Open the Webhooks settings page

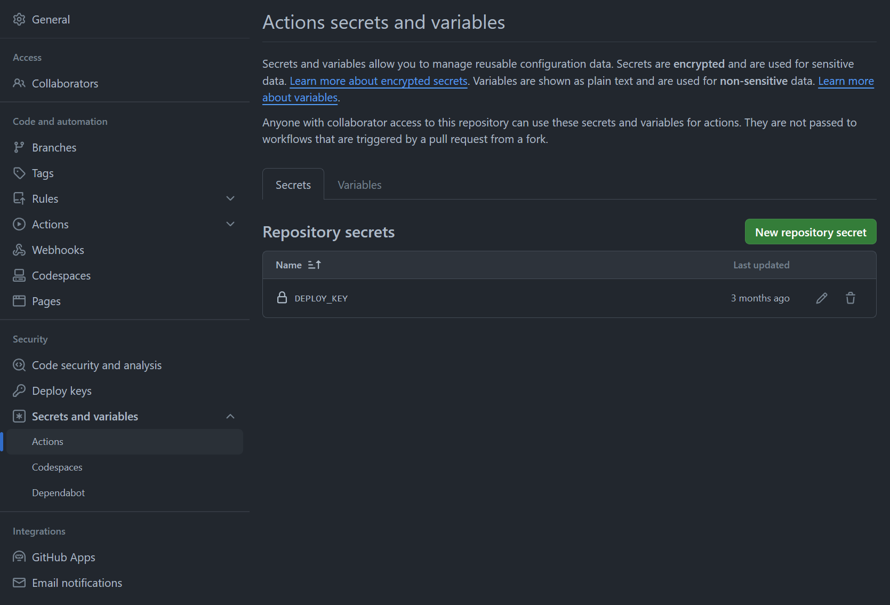click(58, 250)
